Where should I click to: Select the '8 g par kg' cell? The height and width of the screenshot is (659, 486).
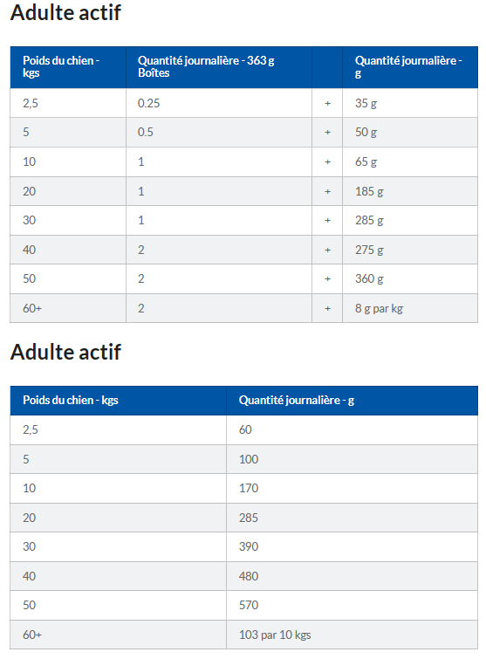[410, 308]
